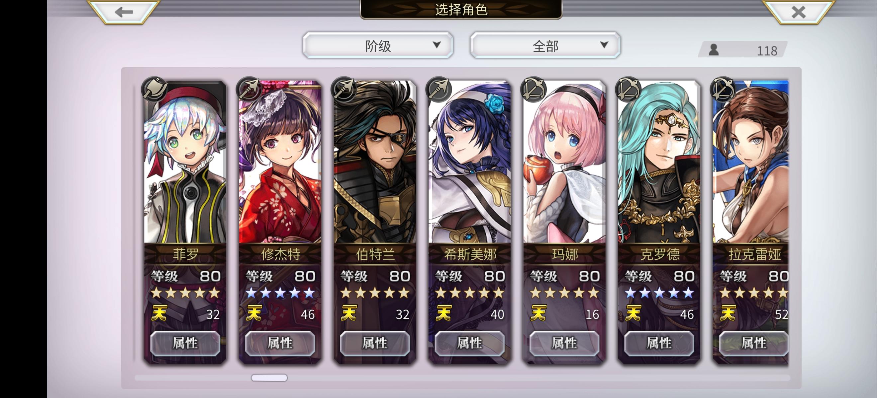Click the character count person icon
877x398 pixels.
tap(714, 50)
